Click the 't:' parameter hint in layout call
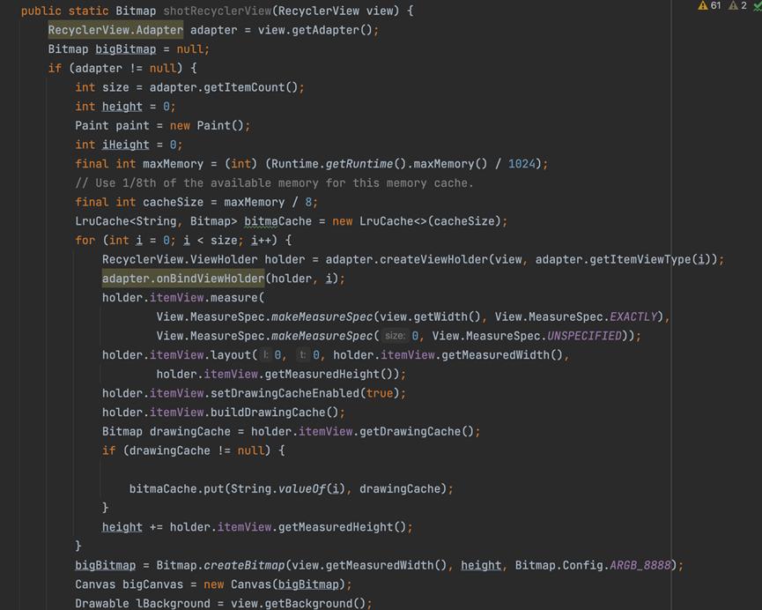Screen dimensions: 762x610 (x=303, y=355)
